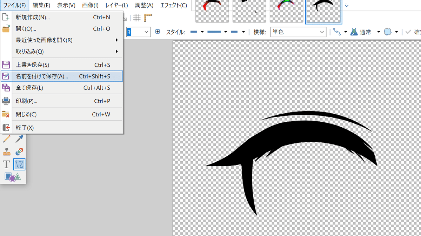Choose 開く(O)... menu entry

pyautogui.click(x=62, y=29)
